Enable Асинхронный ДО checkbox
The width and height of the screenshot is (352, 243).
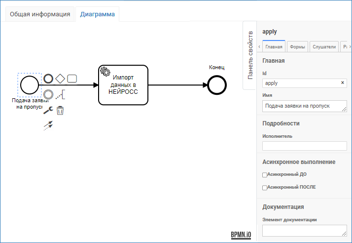coord(265,175)
